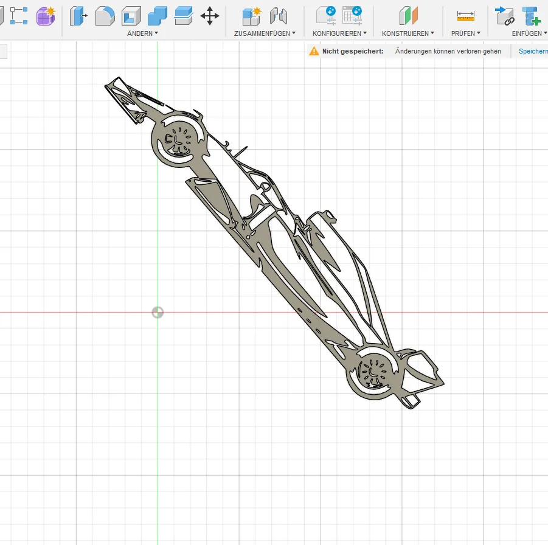This screenshot has height=545, width=548.
Task: Click the Speichern link
Action: coord(533,51)
